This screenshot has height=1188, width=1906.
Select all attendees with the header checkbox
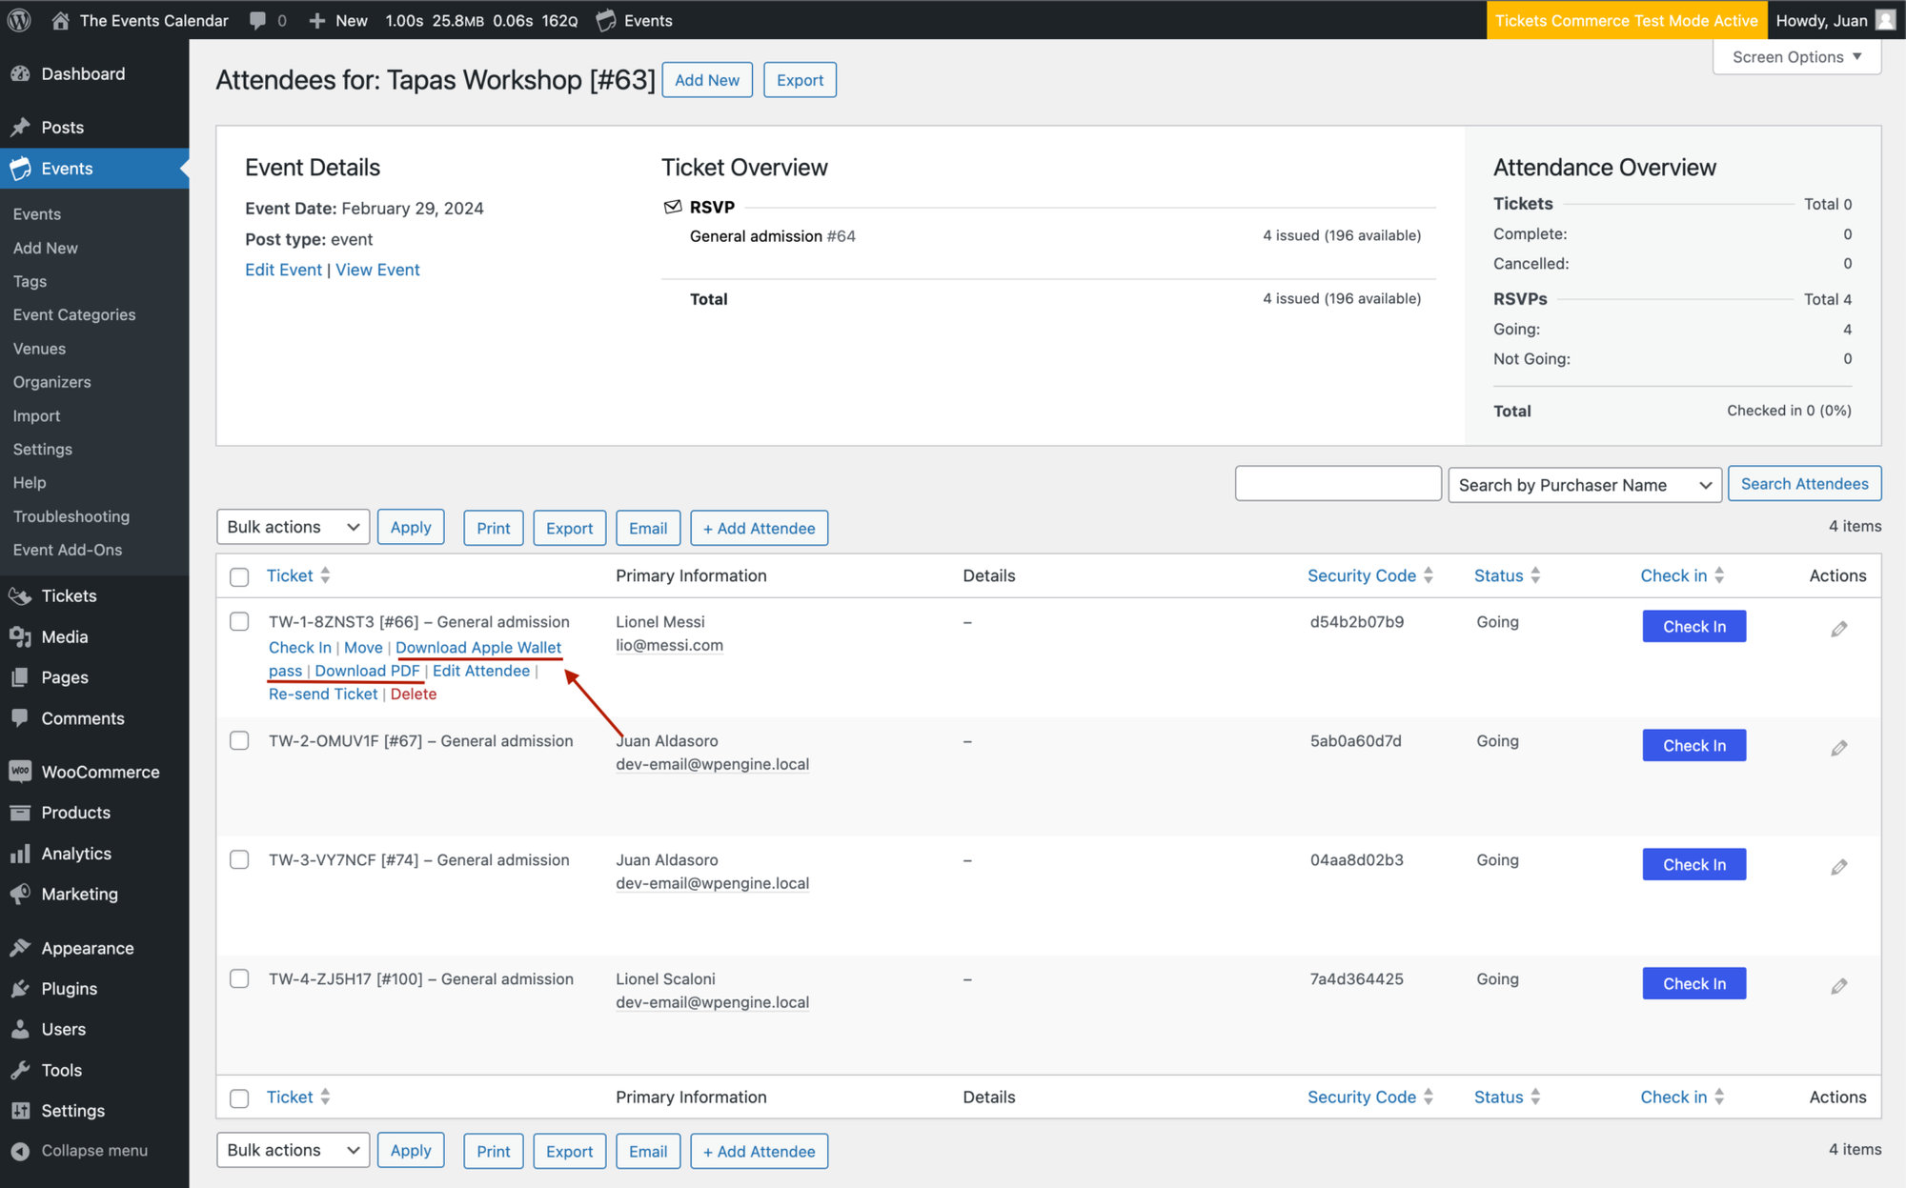tap(239, 576)
